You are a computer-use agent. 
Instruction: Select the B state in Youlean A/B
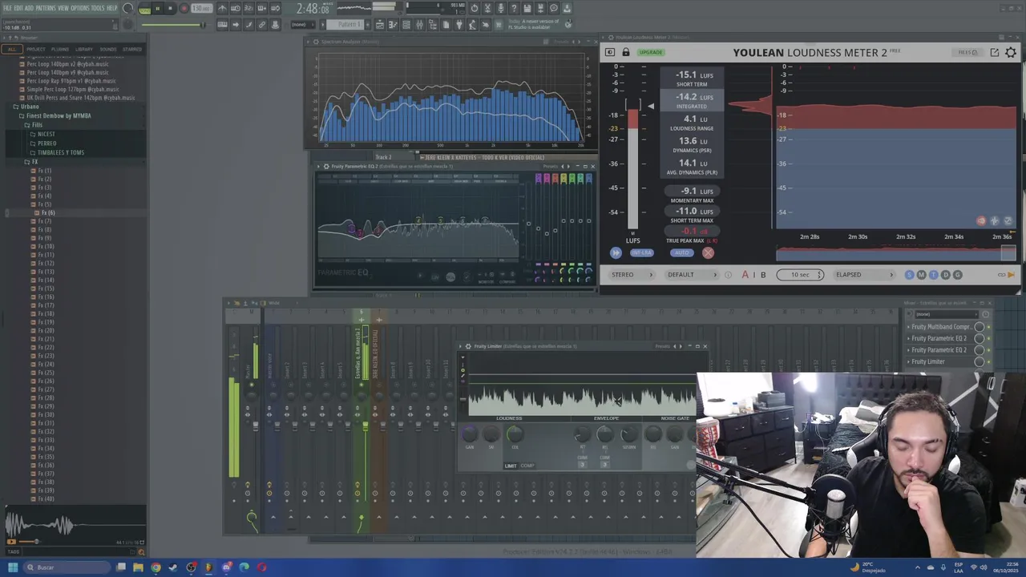click(x=763, y=275)
